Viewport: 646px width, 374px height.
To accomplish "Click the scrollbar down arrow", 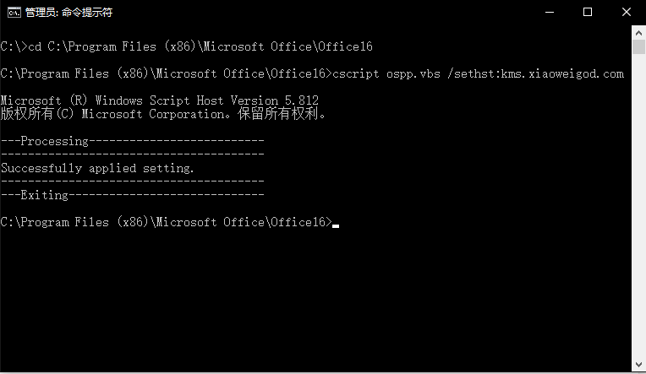I will 638,365.
